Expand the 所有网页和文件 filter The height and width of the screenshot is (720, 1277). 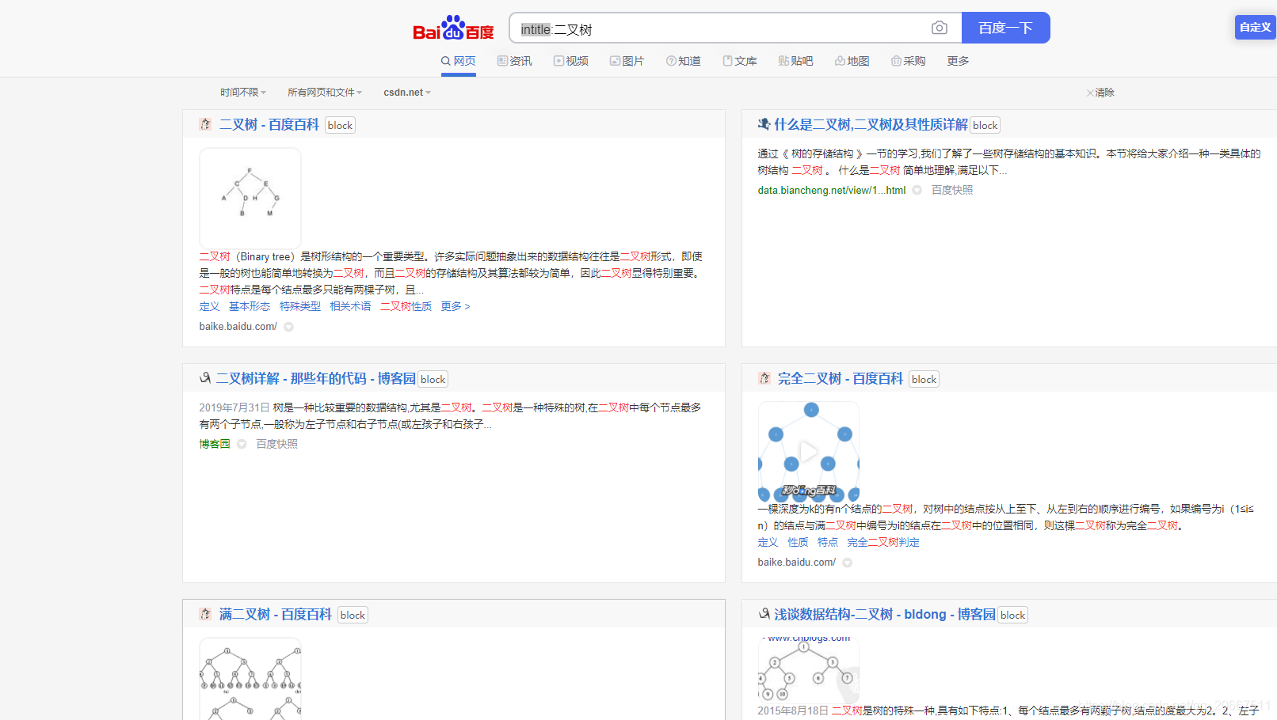coord(325,93)
